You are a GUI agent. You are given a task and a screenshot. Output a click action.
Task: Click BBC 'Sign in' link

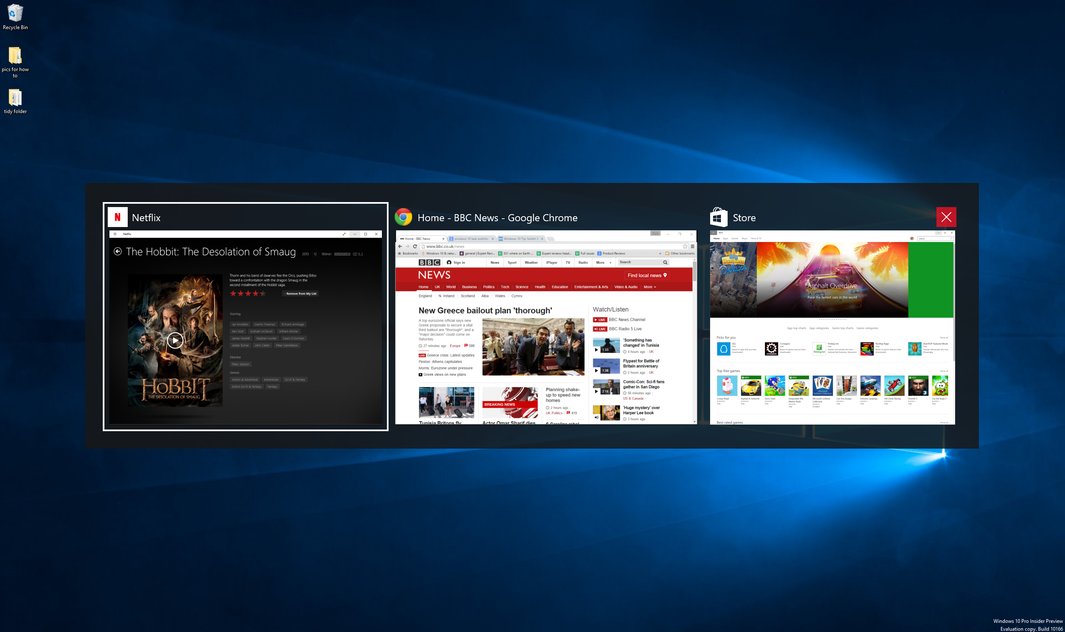click(456, 262)
